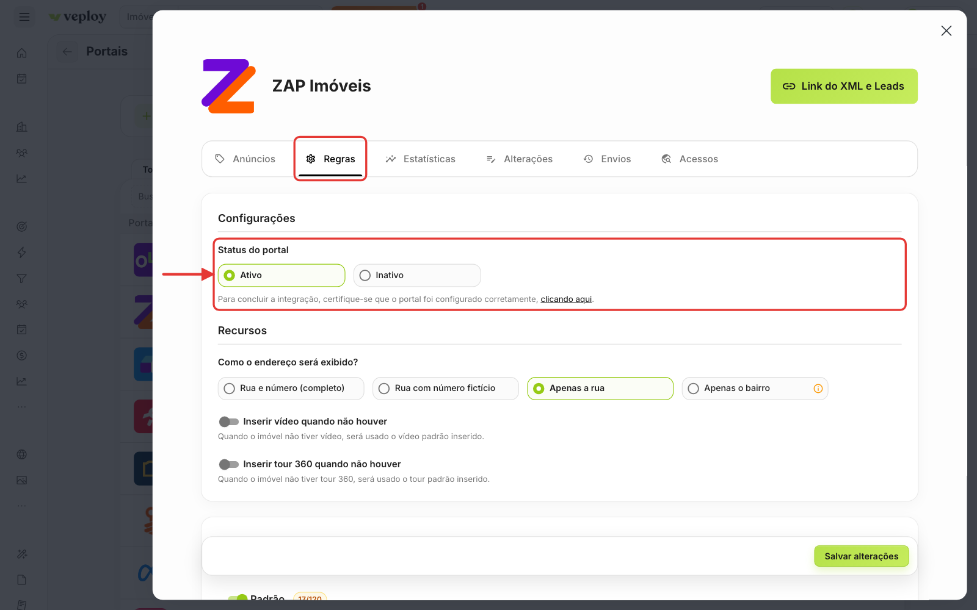Click the veploy logo in the header
977x610 pixels.
[78, 16]
